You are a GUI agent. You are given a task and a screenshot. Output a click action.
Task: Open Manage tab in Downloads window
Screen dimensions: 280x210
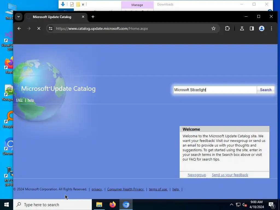tap(137, 5)
